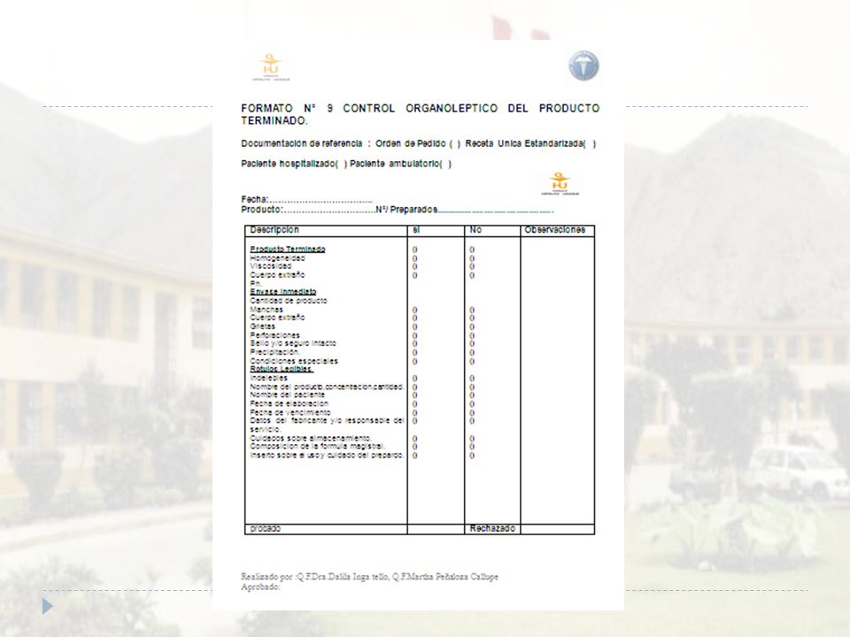Viewport: 850px width, 637px height.
Task: Click the 'Condiciones especiales' row label
Action: click(x=294, y=361)
